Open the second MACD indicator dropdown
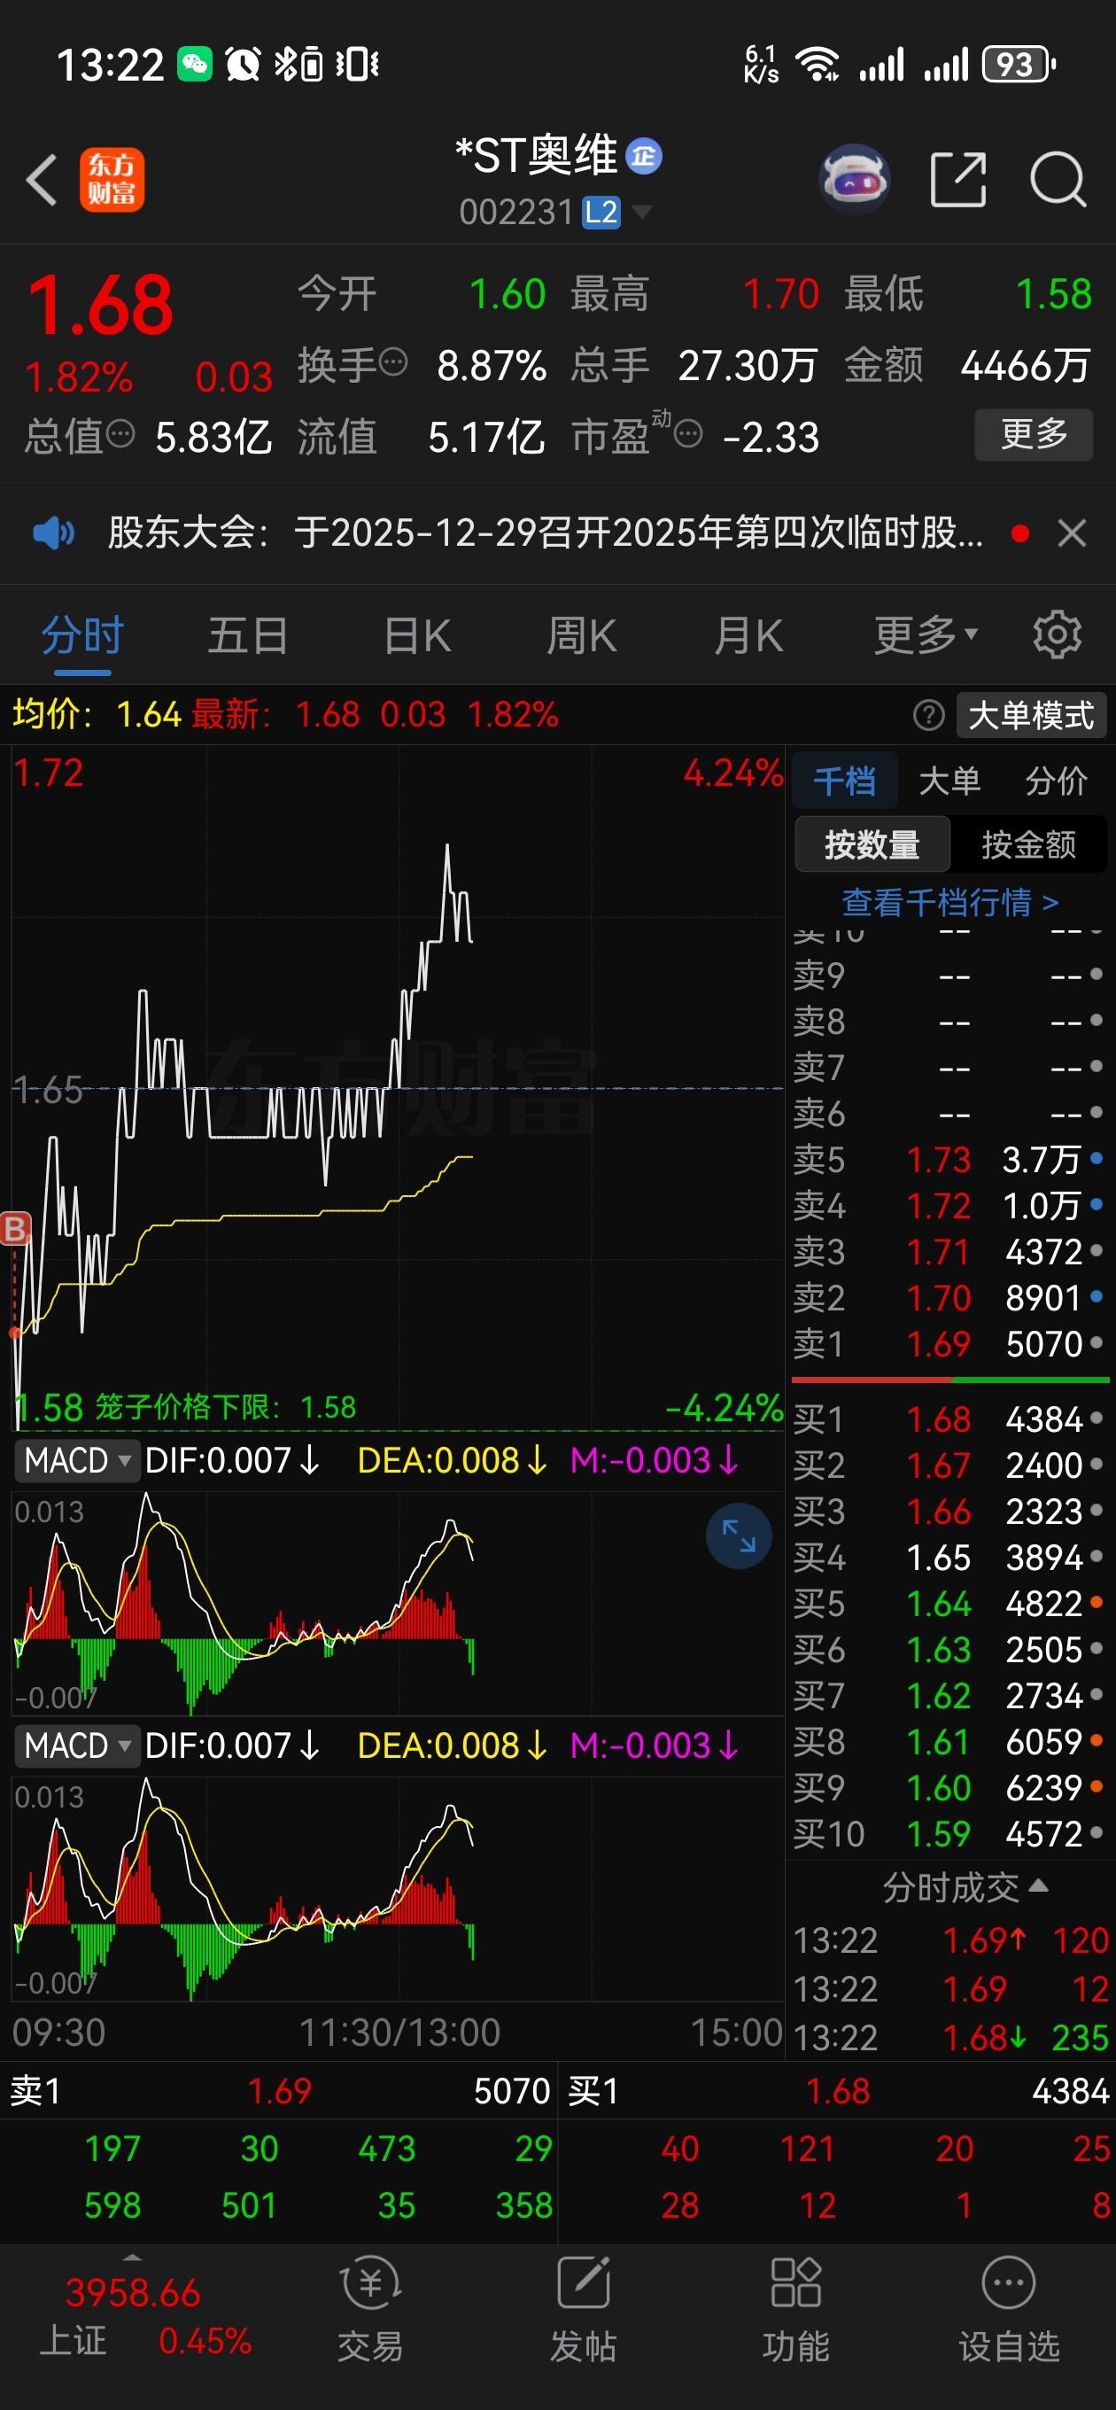Image resolution: width=1116 pixels, height=2410 pixels. [77, 1745]
